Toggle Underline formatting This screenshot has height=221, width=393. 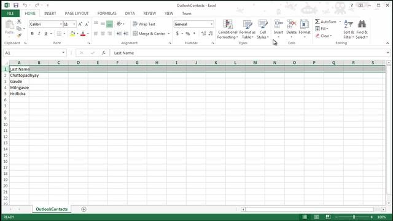click(x=45, y=34)
